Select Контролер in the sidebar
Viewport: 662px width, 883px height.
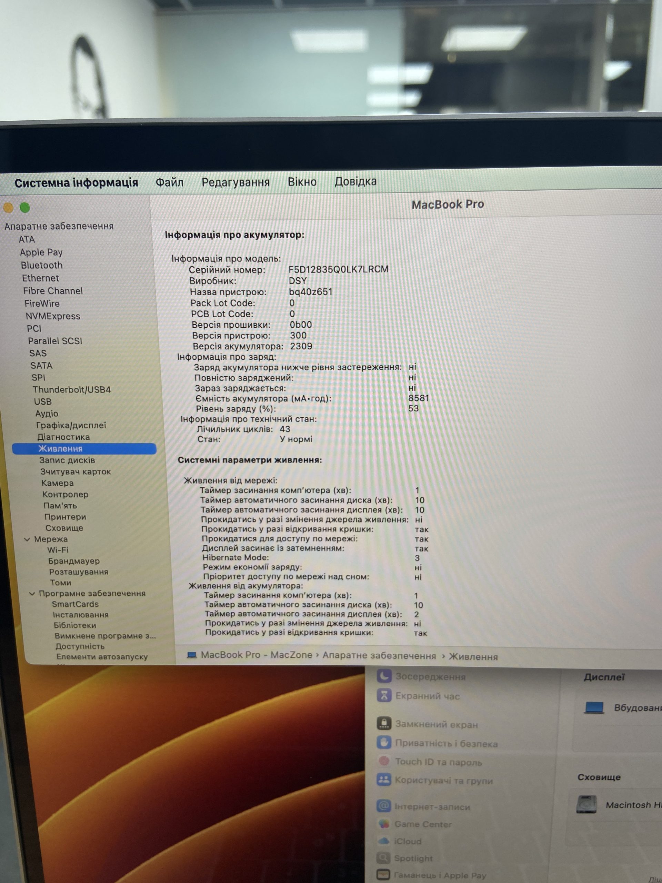point(66,494)
